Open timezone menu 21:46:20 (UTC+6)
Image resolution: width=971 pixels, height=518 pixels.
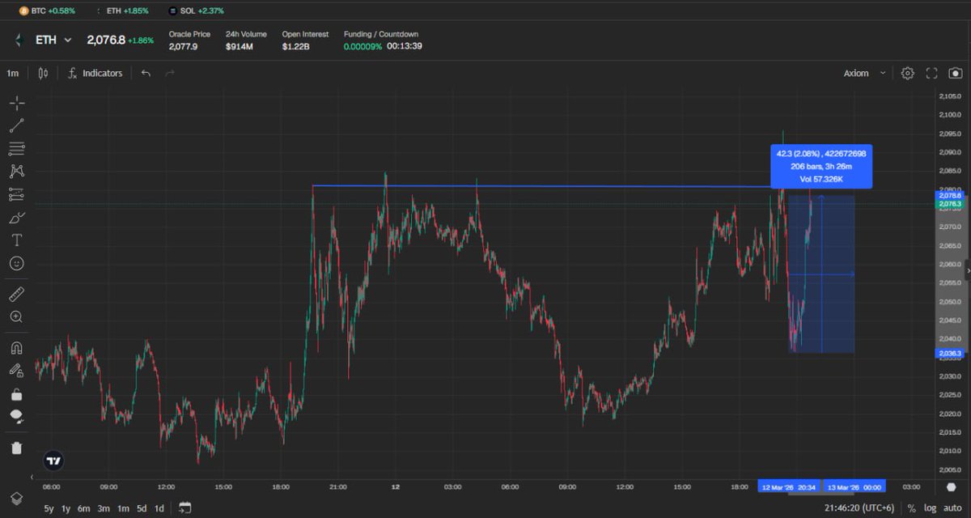tap(861, 508)
